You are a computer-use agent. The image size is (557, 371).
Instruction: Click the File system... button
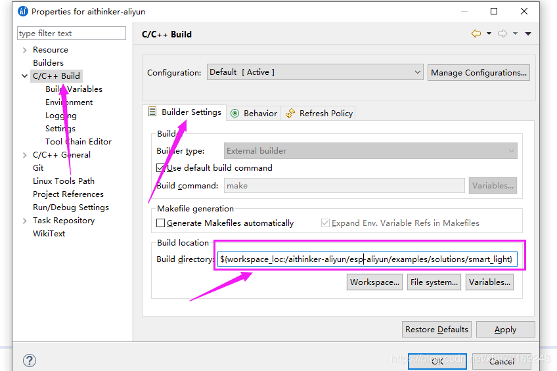(x=434, y=282)
